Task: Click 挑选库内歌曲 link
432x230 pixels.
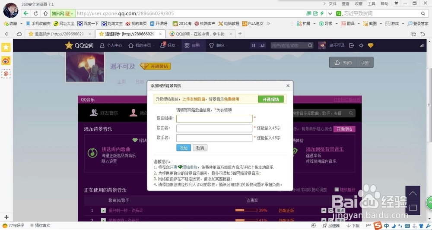Action: click(116, 149)
